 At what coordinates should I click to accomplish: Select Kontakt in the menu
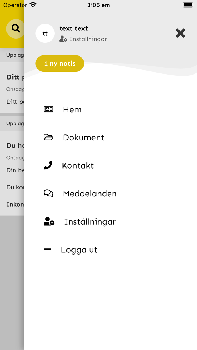[x=78, y=166]
